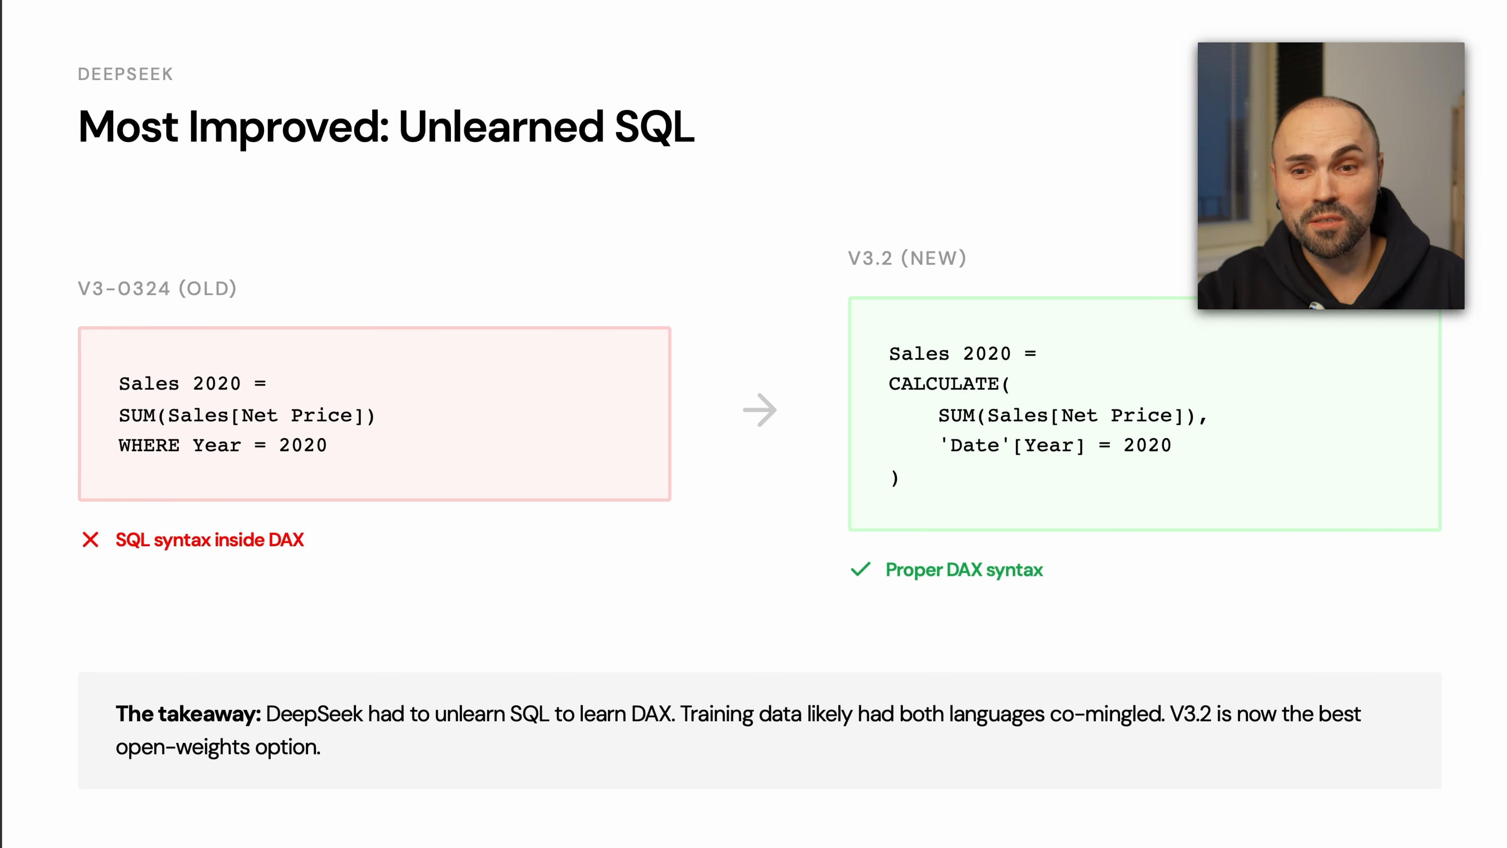Screen dimensions: 1507x848
Task: Click the "WHERE Year = 2020" code line
Action: tap(222, 445)
